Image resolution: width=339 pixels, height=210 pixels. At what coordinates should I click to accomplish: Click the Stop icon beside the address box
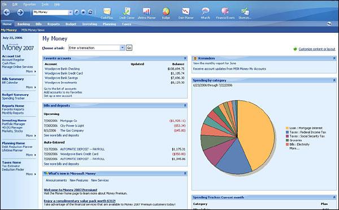coord(84,12)
